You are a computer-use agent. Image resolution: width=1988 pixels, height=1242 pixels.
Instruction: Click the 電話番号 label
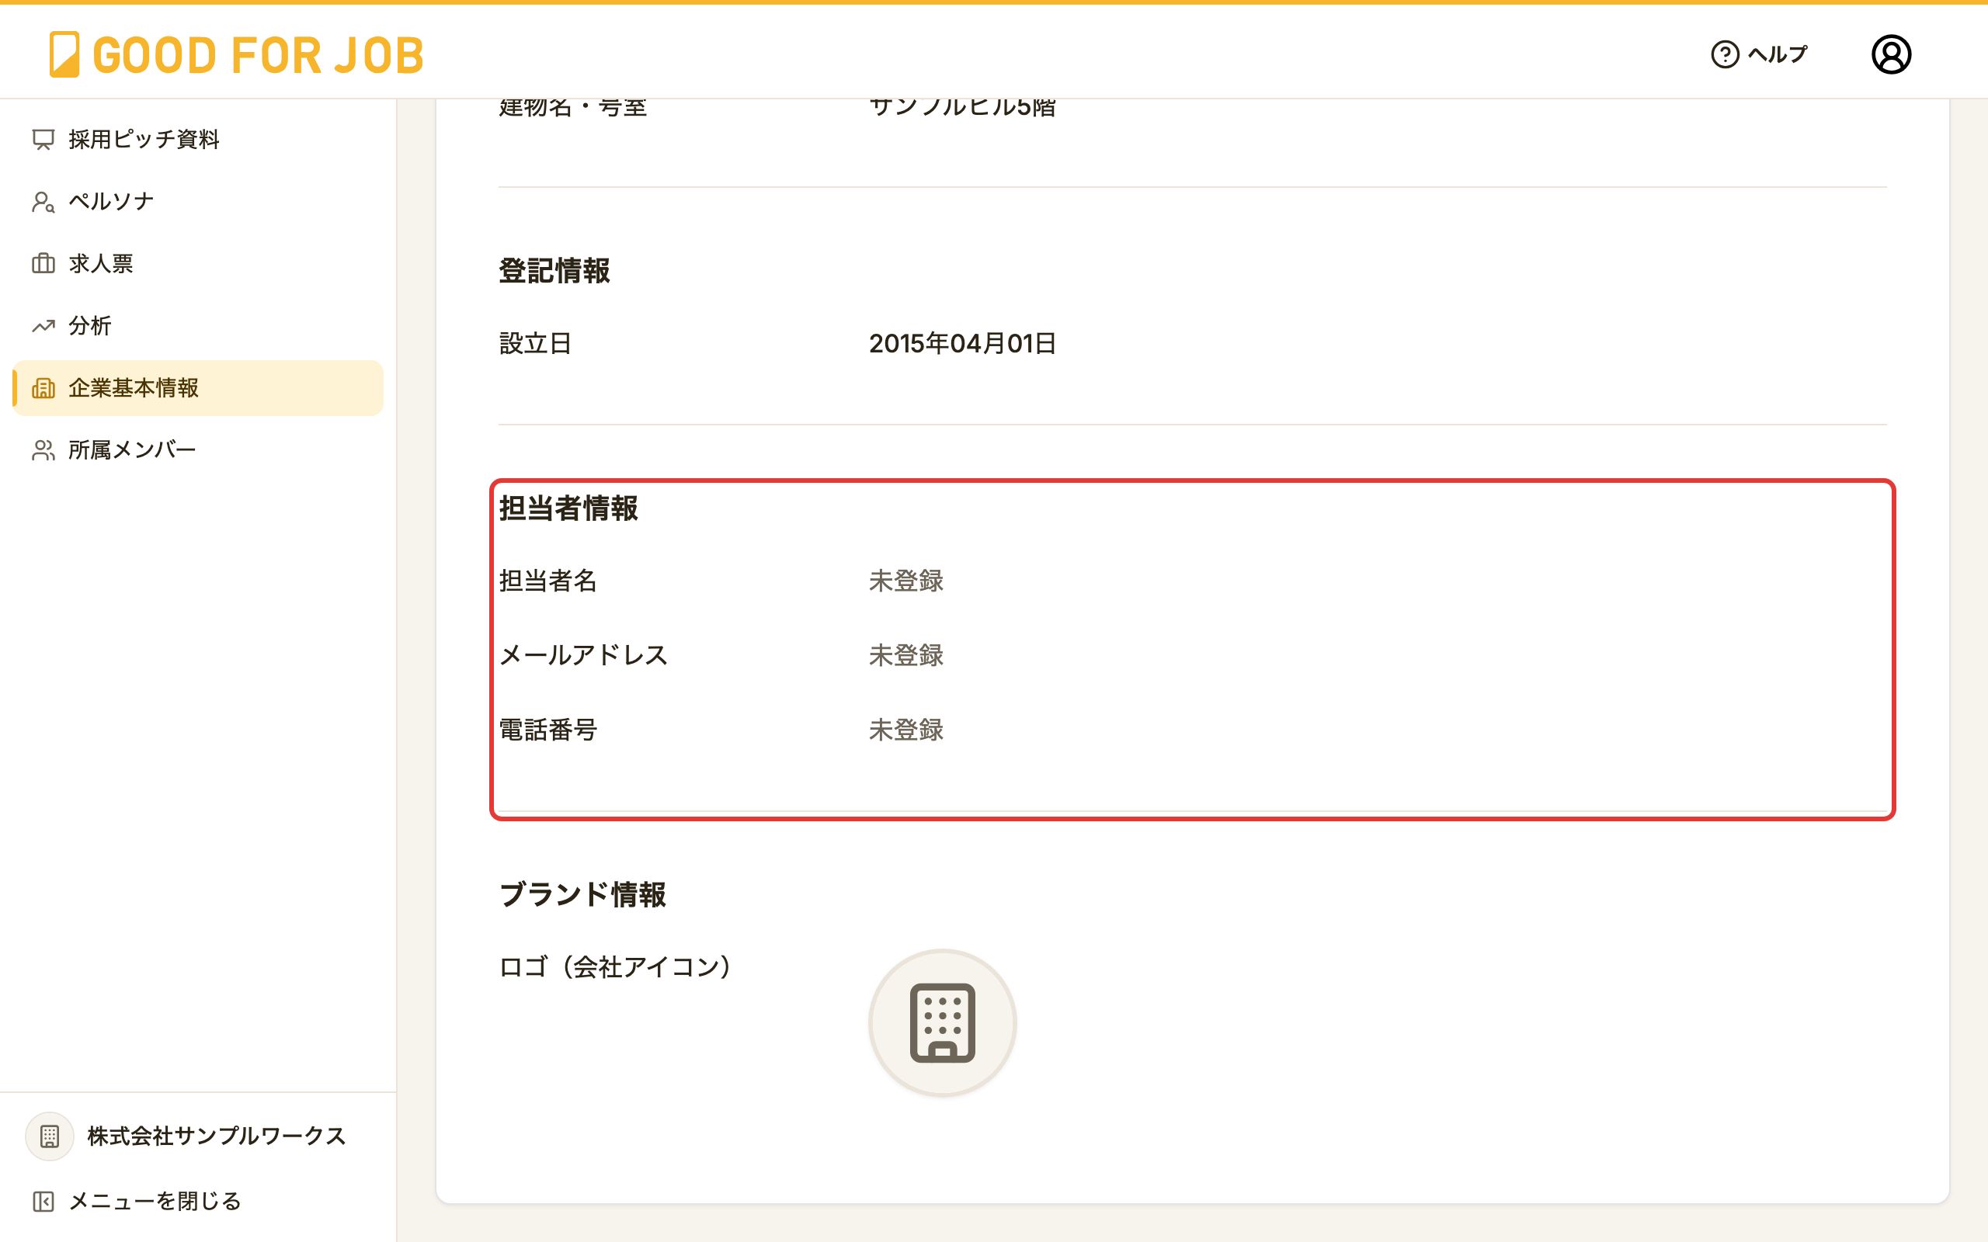(548, 730)
